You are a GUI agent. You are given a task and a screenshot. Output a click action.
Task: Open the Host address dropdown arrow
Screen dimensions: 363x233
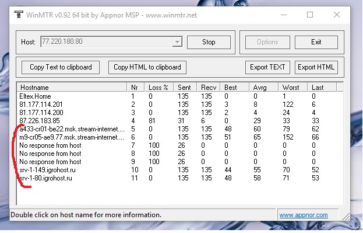177,42
